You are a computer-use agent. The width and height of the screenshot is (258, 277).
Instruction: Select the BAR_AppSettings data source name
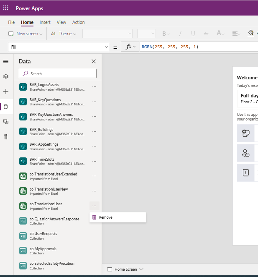coord(44,144)
